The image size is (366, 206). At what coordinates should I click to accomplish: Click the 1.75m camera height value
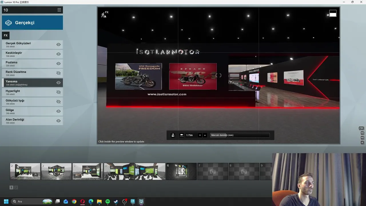[x=190, y=135]
